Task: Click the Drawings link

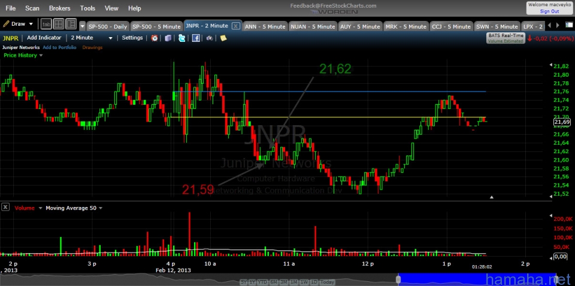Action: pyautogui.click(x=92, y=47)
